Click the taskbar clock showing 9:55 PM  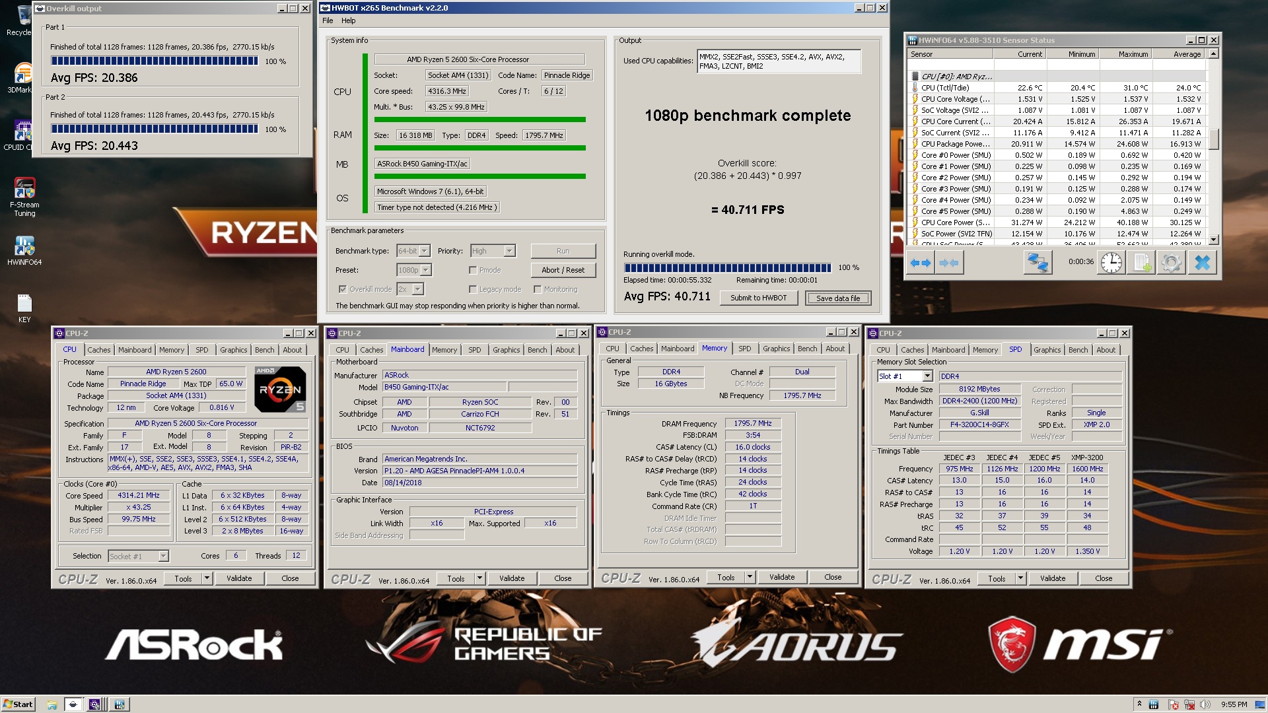pyautogui.click(x=1234, y=704)
